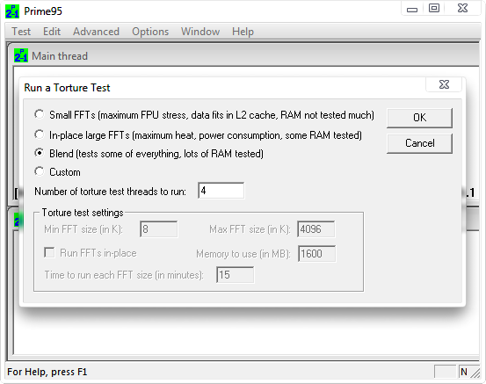
Task: Maximize the Prime95 window
Action: pyautogui.click(x=434, y=9)
